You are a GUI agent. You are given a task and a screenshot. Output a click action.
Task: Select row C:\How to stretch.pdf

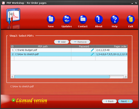[69, 54]
